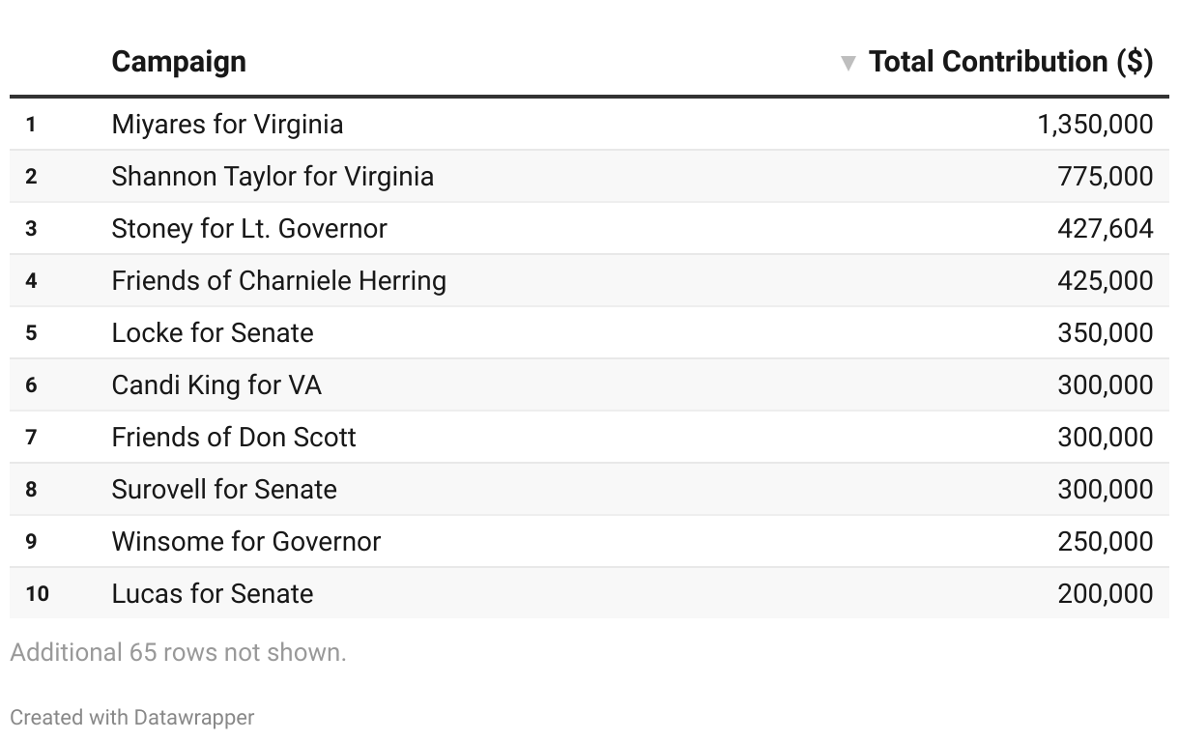Select the Miyares for Virginia row
Screen dimensions: 1179x740
pos(227,125)
